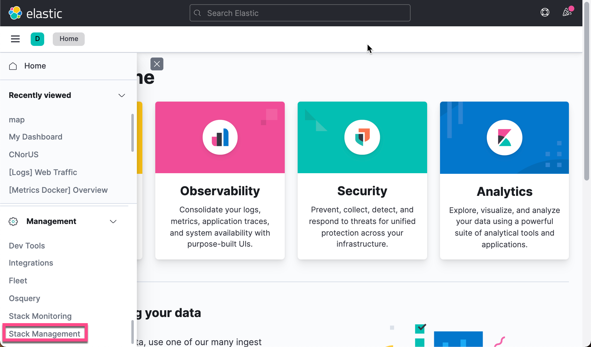
Task: Open Dev Tools from sidebar
Action: click(x=27, y=246)
